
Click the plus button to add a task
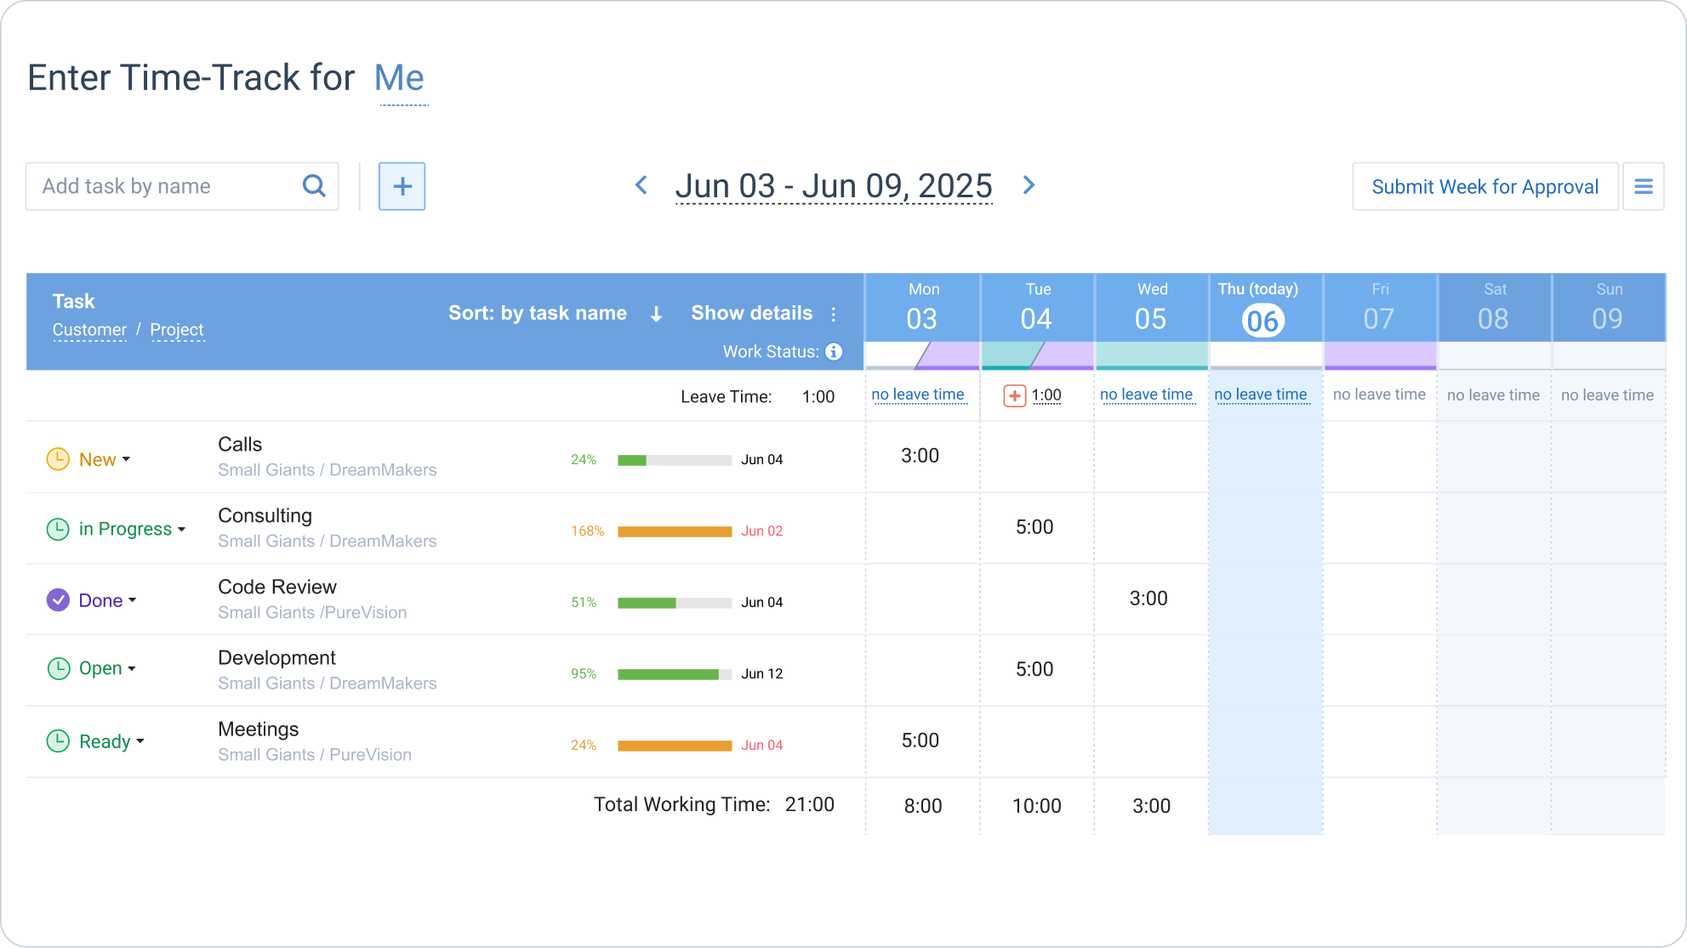pos(402,185)
